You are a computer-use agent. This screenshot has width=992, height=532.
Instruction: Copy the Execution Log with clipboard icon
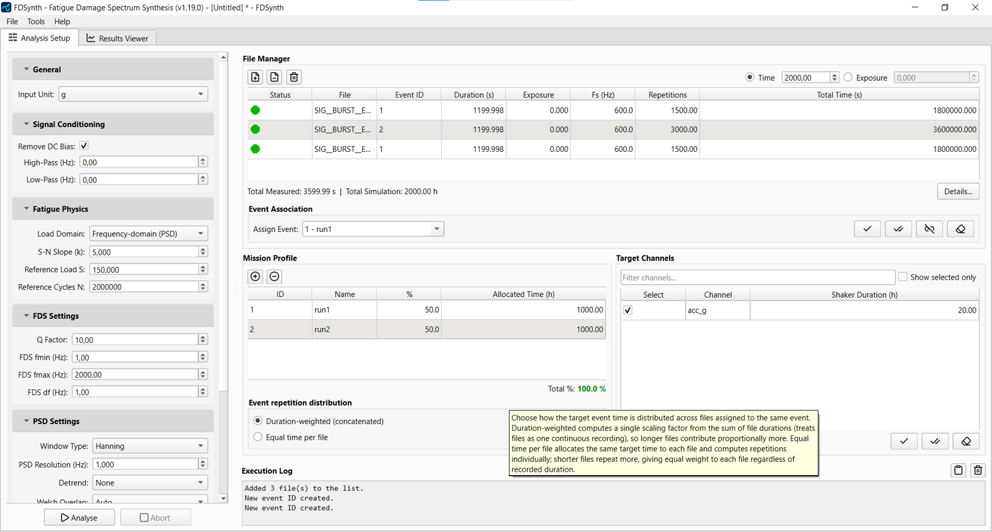coord(958,470)
